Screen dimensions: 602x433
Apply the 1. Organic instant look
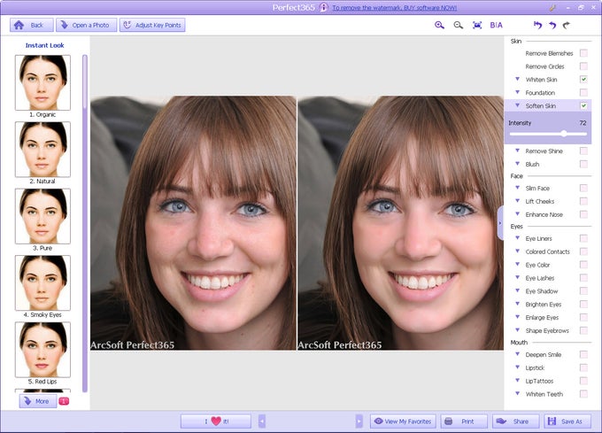pos(42,82)
